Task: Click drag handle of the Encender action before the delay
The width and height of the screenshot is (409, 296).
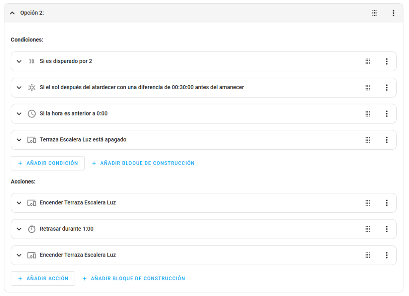Action: [x=367, y=203]
